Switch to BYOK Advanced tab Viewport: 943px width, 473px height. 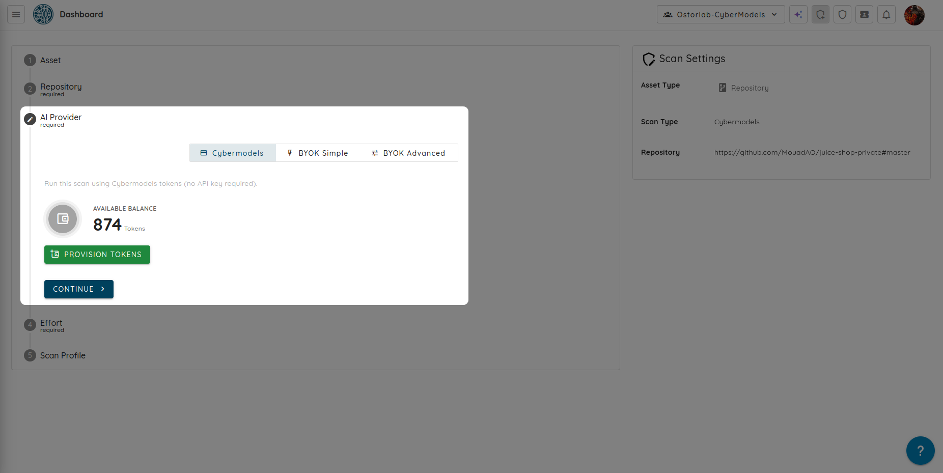coord(408,153)
